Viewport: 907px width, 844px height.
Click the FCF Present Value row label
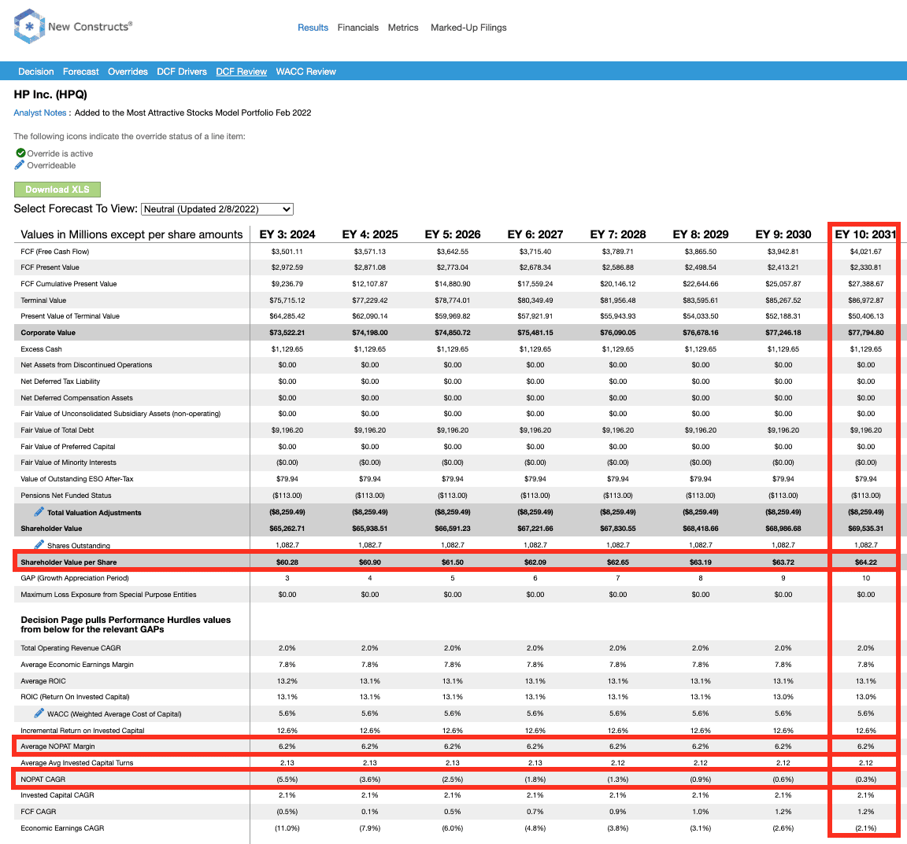(50, 267)
